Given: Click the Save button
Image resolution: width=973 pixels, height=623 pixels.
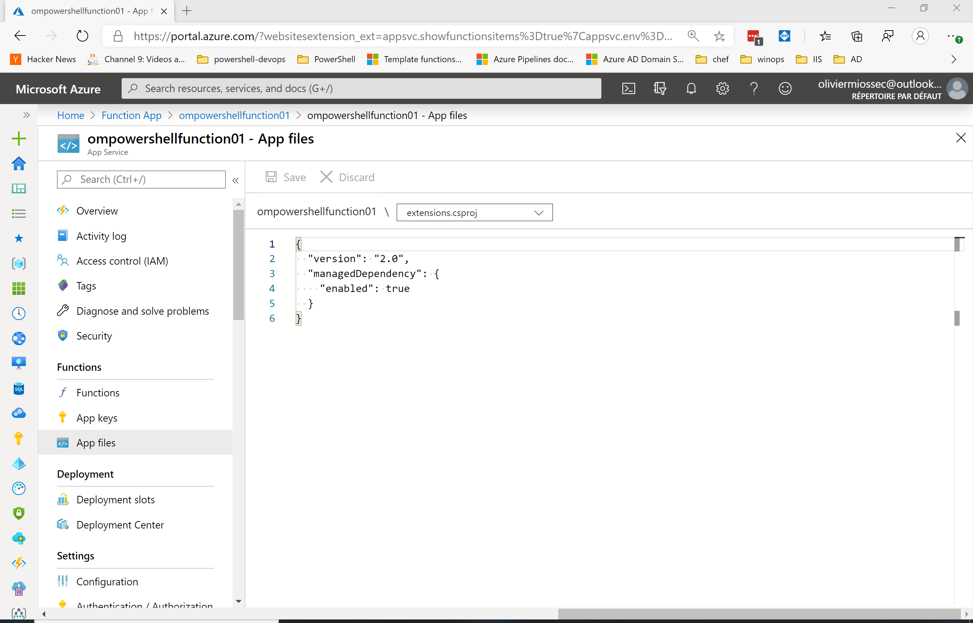Looking at the screenshot, I should pyautogui.click(x=286, y=177).
